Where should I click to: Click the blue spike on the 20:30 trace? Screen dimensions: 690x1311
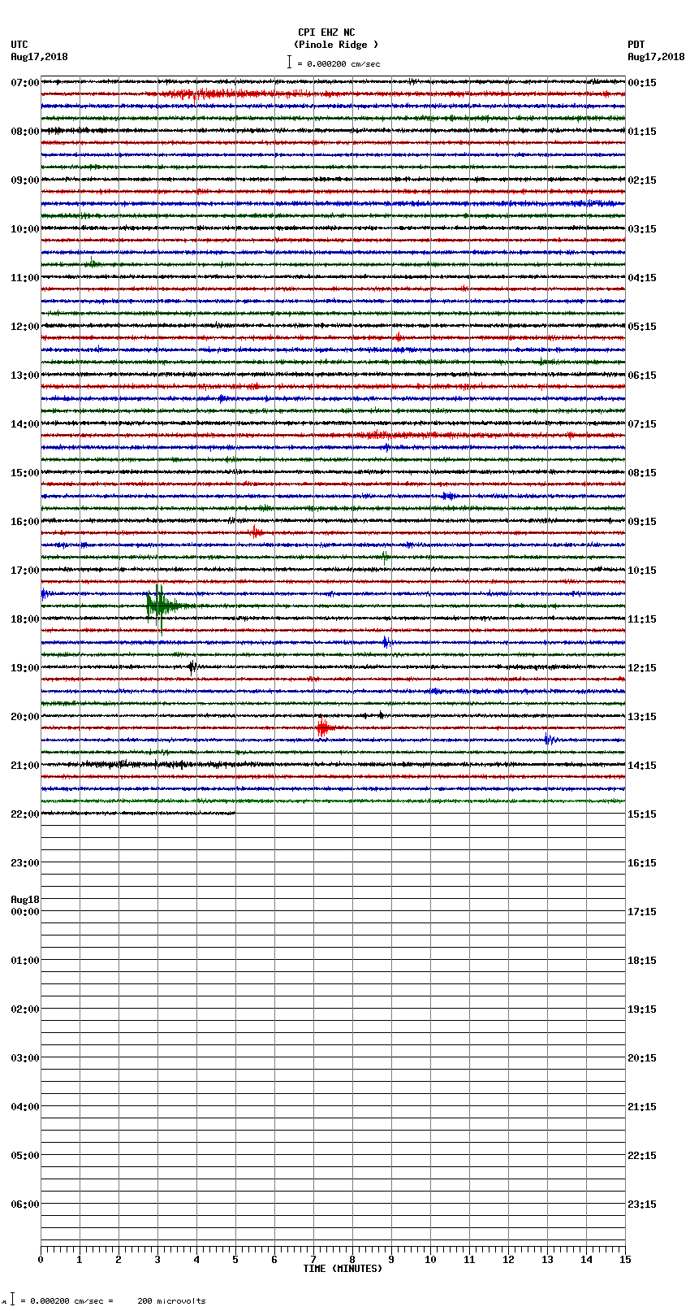coord(550,740)
